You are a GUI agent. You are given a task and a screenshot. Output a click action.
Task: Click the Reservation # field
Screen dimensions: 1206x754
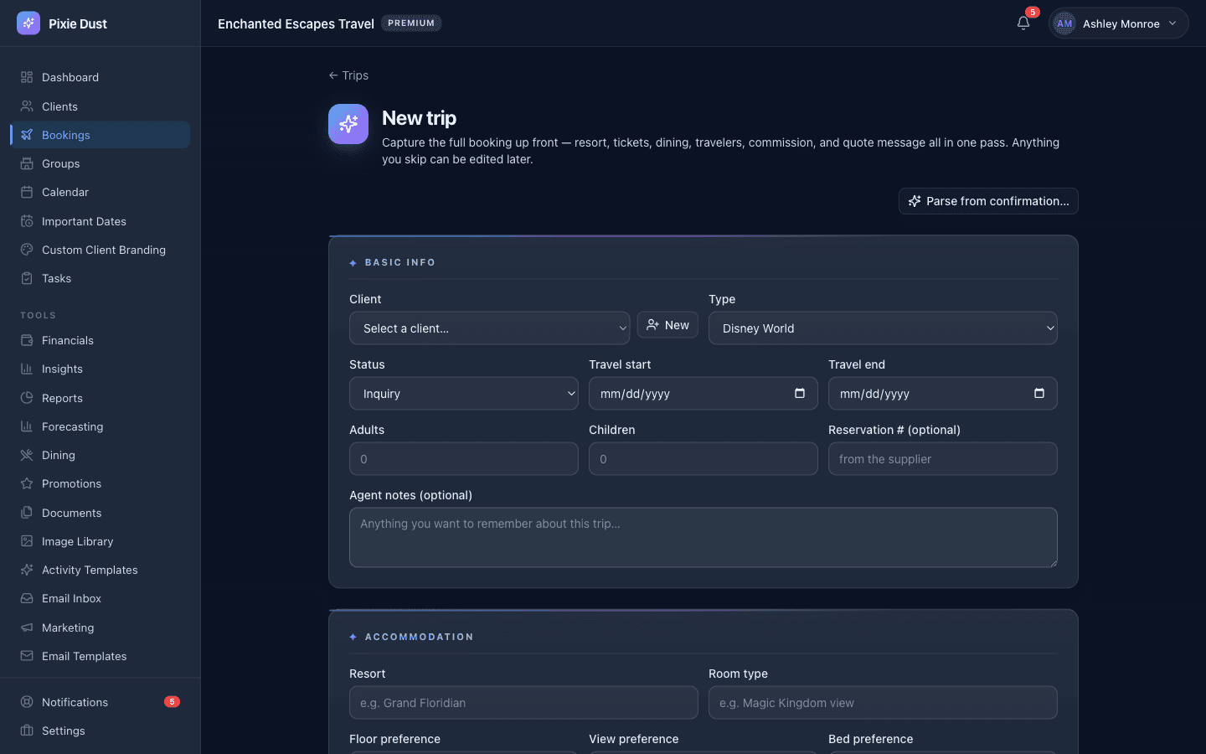(943, 459)
